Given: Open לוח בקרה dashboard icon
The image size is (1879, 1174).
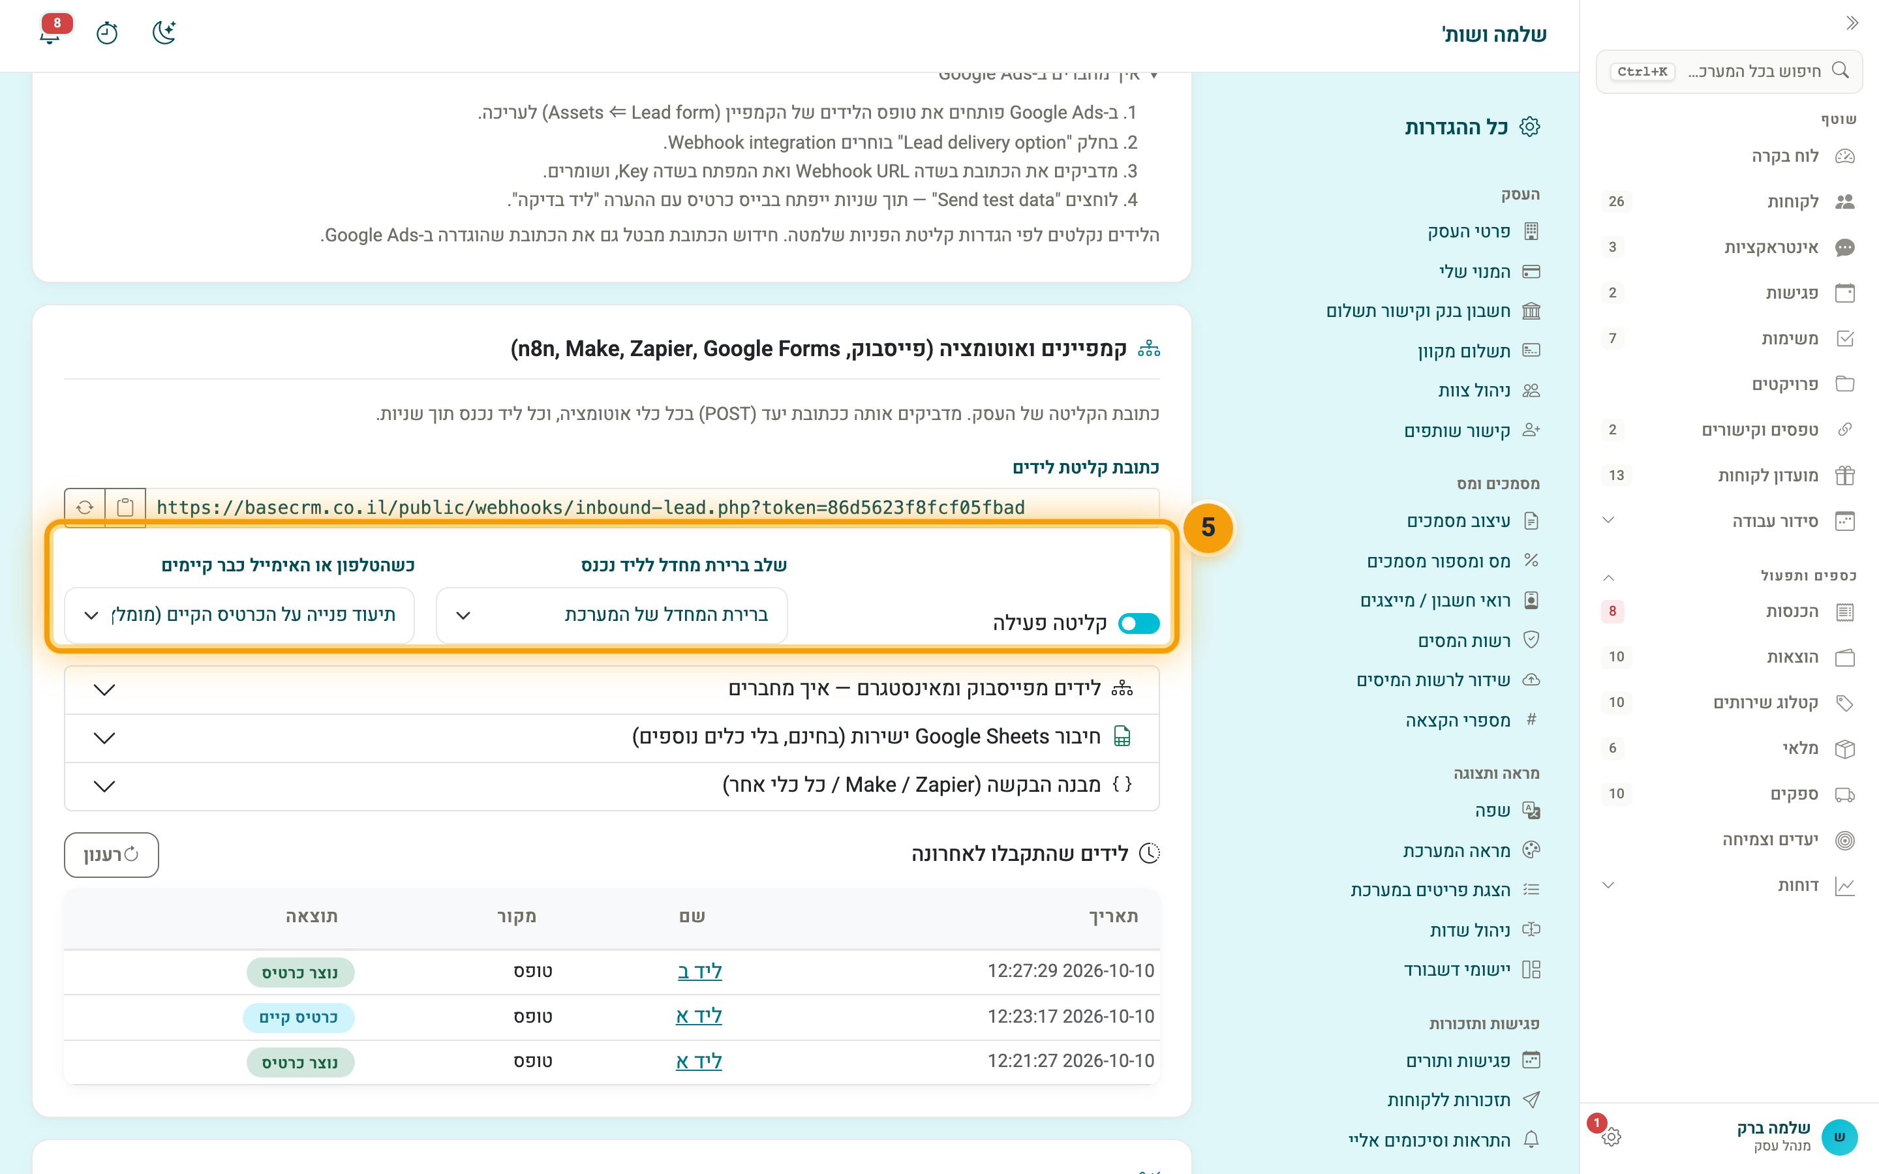Looking at the screenshot, I should pos(1845,156).
